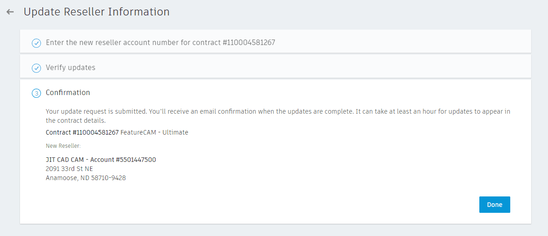Click the 'JIT CAD CAM' reseller name
The image size is (548, 236).
[x=66, y=160]
